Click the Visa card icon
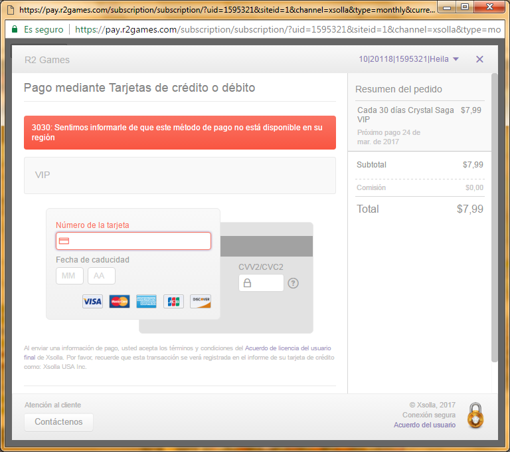510x452 pixels. [x=92, y=301]
